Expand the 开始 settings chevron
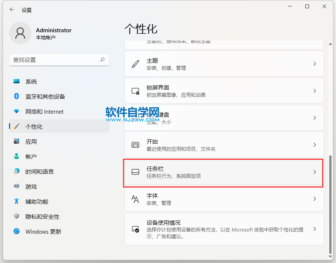Viewport: 336px width, 263px height. (315, 145)
